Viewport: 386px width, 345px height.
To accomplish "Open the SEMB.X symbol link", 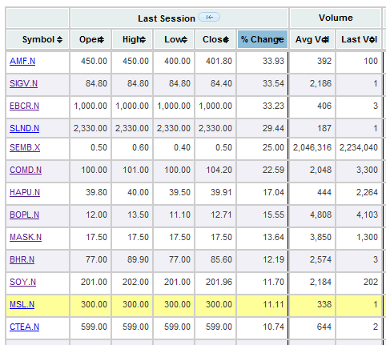I will tap(25, 147).
